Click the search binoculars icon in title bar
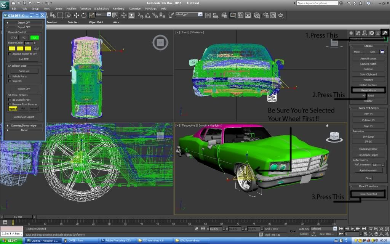 click(x=341, y=3)
